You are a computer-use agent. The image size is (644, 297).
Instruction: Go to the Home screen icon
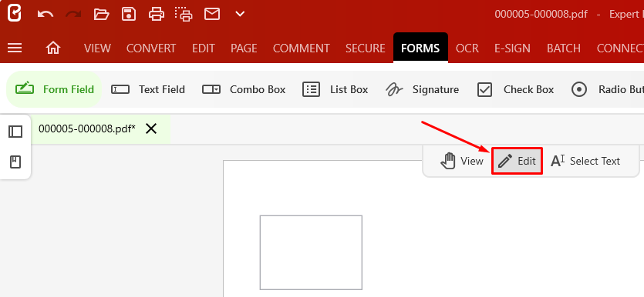[x=53, y=48]
